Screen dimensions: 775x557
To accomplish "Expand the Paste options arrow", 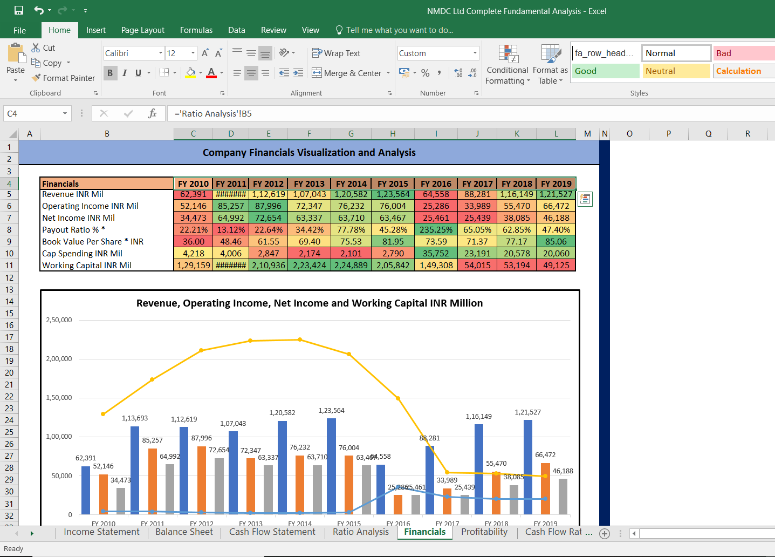I will tap(16, 80).
